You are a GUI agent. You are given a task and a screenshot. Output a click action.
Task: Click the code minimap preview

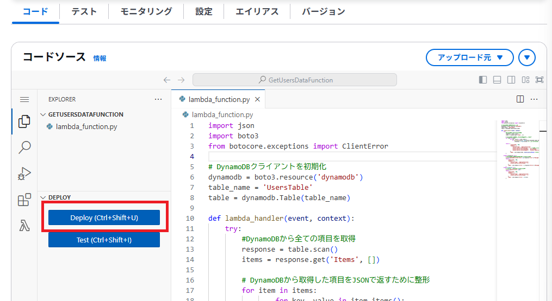tap(519, 150)
